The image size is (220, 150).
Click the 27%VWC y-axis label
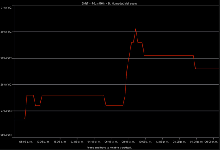(x=6, y=111)
